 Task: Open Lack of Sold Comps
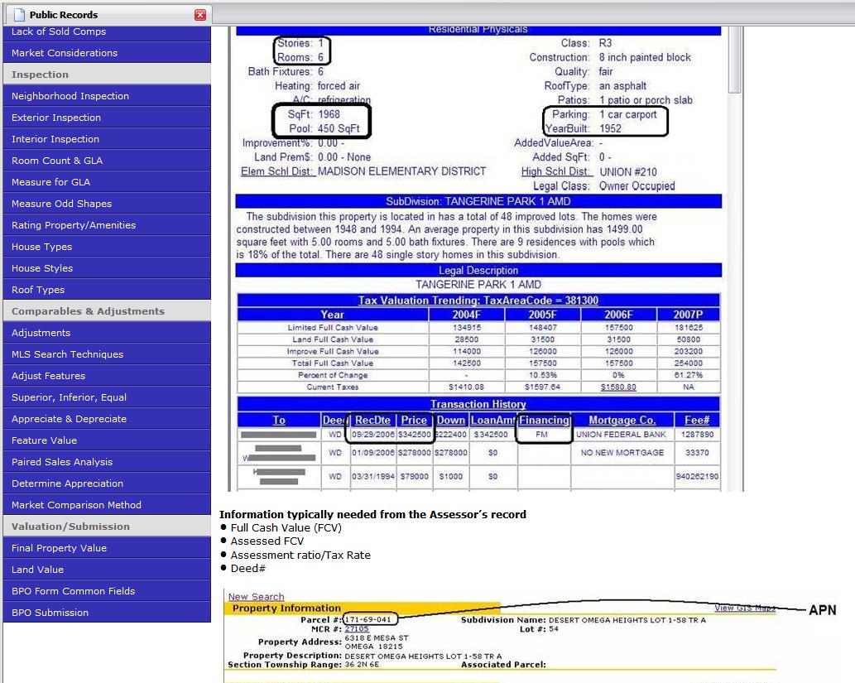107,32
